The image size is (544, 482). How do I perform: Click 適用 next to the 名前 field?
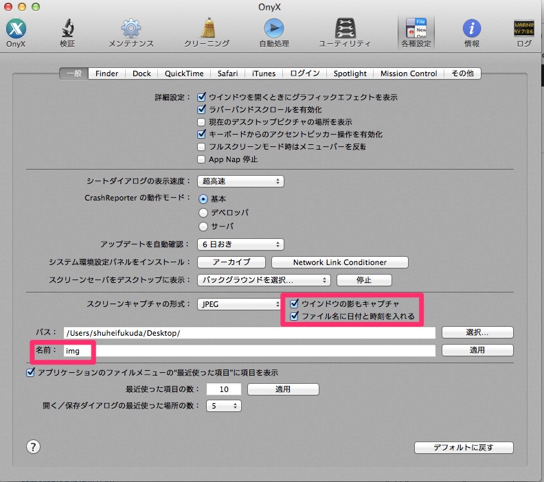[477, 350]
